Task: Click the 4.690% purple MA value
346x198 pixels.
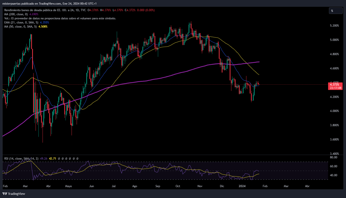Action: coord(34,14)
